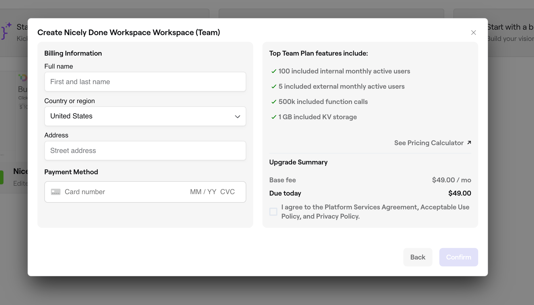This screenshot has width=534, height=305.
Task: Click the checkmark beside 100 internal users
Action: tap(274, 71)
